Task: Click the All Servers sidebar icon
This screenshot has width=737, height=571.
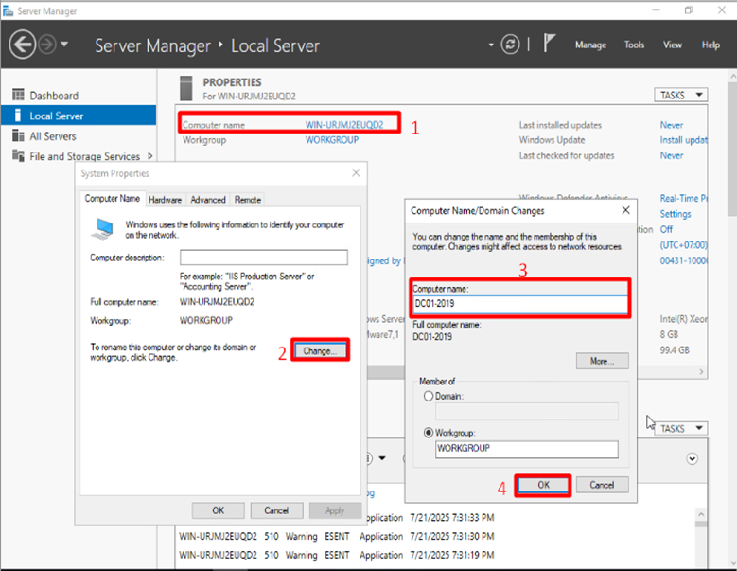Action: [18, 136]
